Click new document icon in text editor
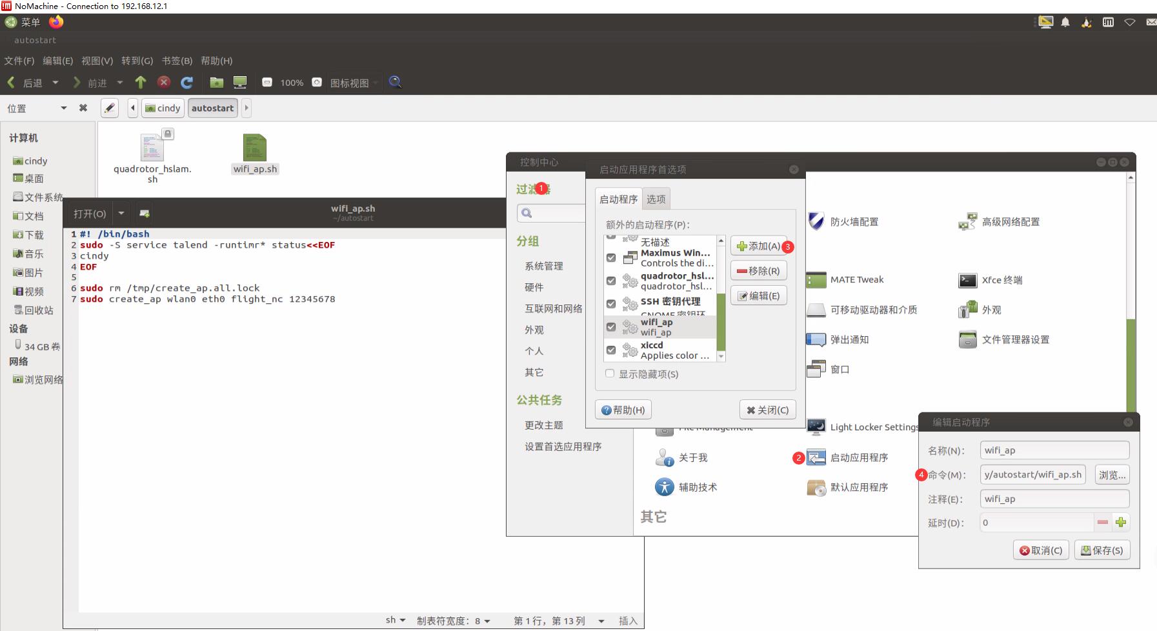Screen dimensions: 1157x631 point(145,213)
